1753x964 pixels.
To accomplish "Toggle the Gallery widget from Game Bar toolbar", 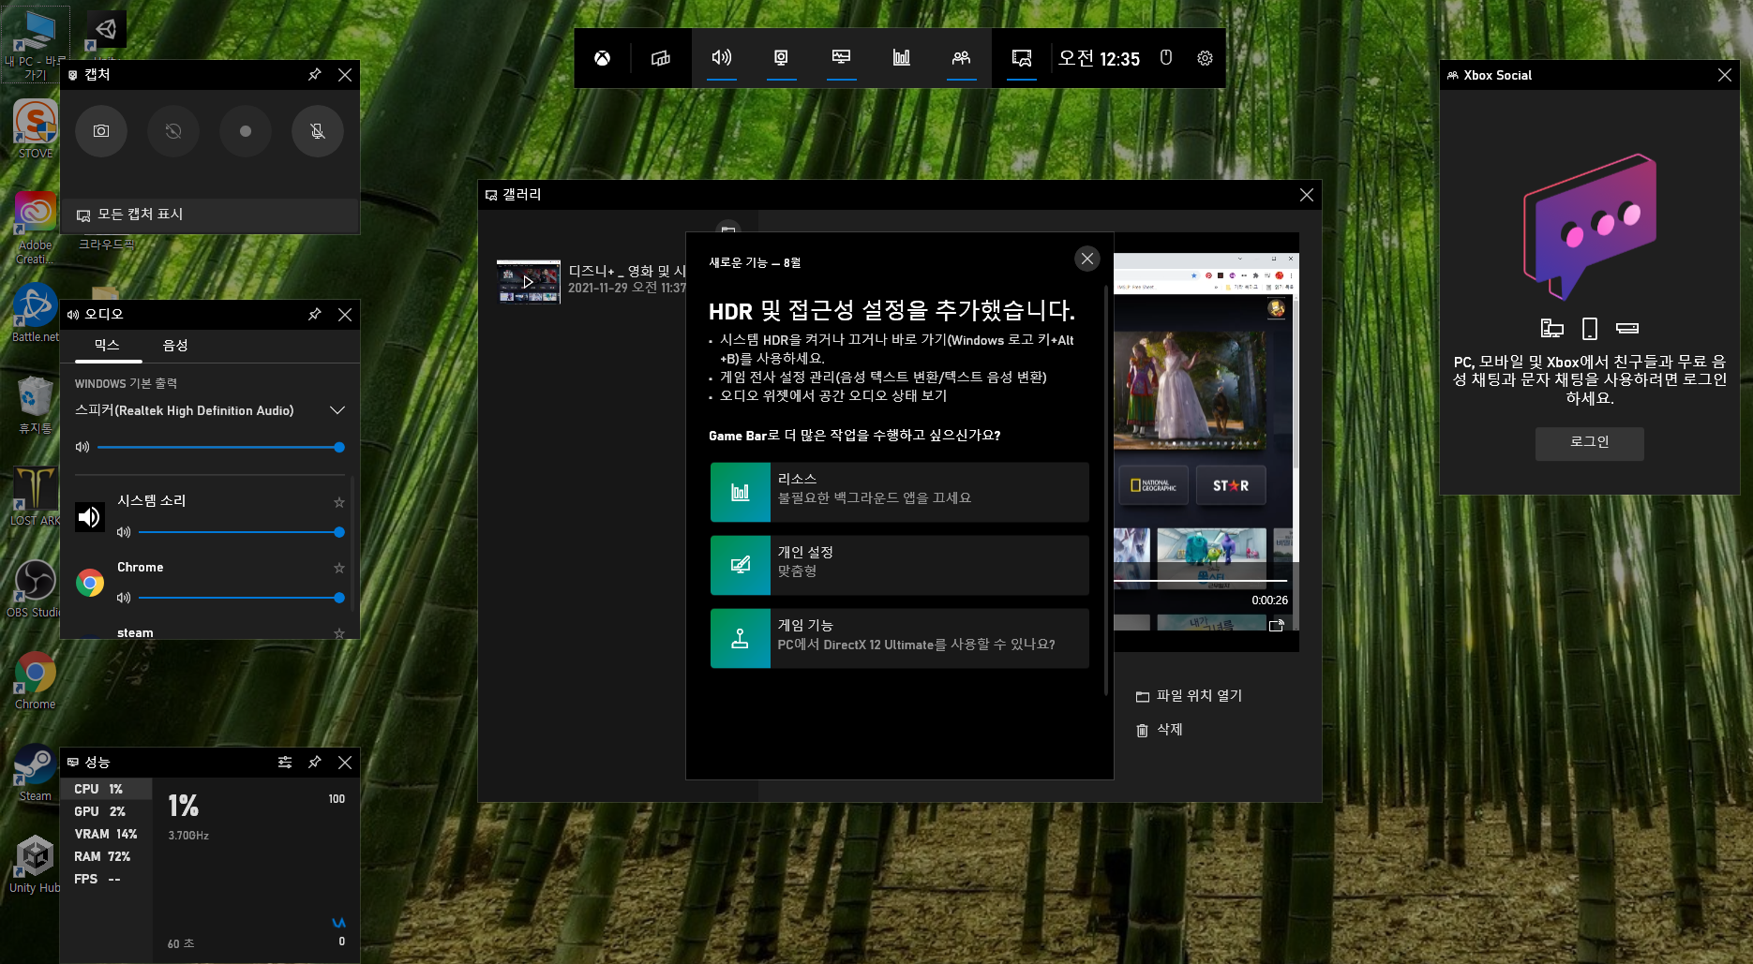I will [x=1022, y=58].
